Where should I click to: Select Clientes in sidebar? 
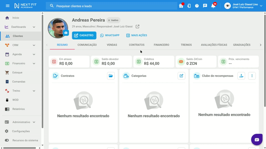21,36
